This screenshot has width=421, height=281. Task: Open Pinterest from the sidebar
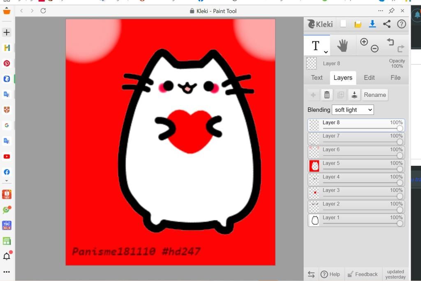(x=7, y=64)
